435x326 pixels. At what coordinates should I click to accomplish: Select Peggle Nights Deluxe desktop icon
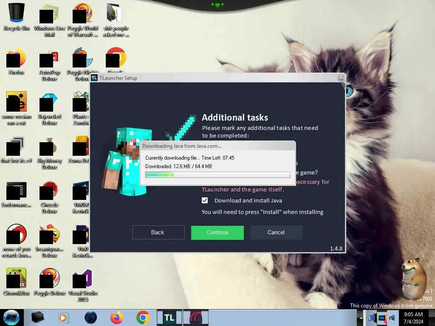[83, 65]
